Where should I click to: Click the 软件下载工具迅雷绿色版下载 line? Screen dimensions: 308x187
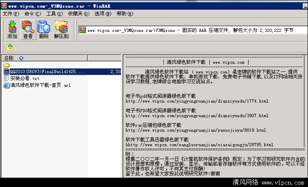[x=157, y=139]
